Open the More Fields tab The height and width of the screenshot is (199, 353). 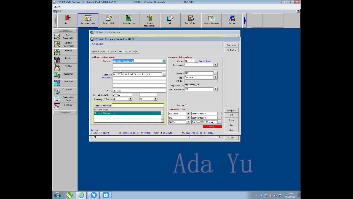pos(99,51)
